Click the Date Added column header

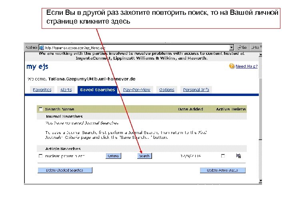click(190, 109)
